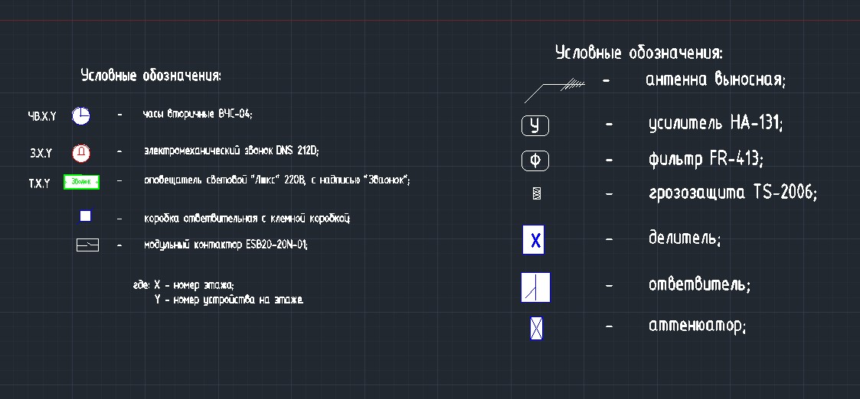Select the 'оповещатель световой' description line
860x399 pixels.
[x=277, y=180]
